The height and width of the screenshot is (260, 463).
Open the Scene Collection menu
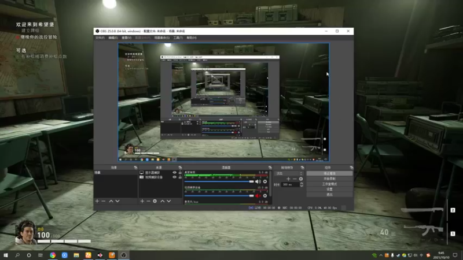coord(162,38)
